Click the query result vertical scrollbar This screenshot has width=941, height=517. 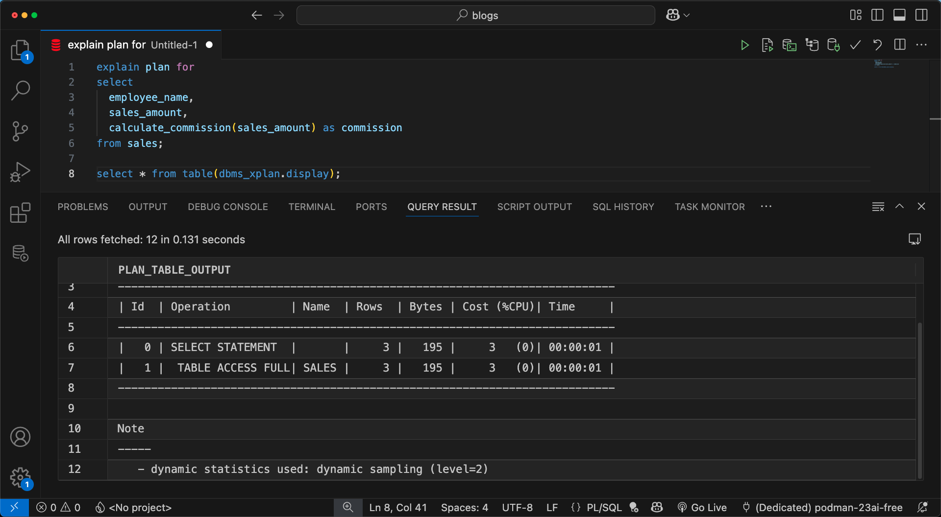pos(920,400)
